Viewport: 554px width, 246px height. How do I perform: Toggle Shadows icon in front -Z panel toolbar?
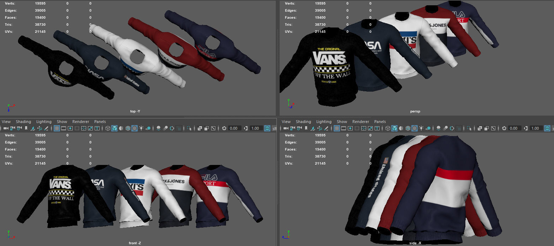point(148,128)
